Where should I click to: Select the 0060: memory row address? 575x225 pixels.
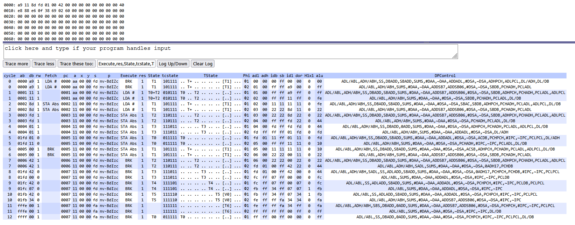tap(10, 39)
